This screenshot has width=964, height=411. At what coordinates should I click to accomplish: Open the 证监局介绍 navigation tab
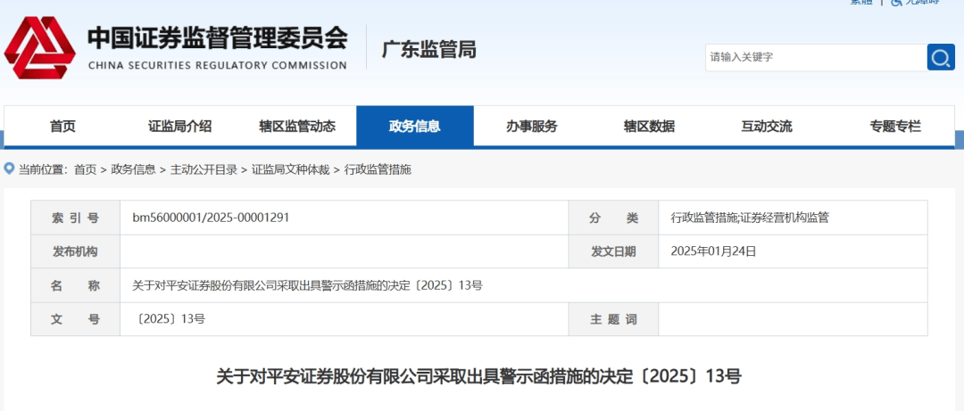pyautogui.click(x=180, y=127)
